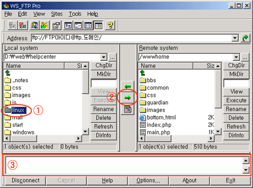Switch to details view toolbar icon

click(x=98, y=26)
